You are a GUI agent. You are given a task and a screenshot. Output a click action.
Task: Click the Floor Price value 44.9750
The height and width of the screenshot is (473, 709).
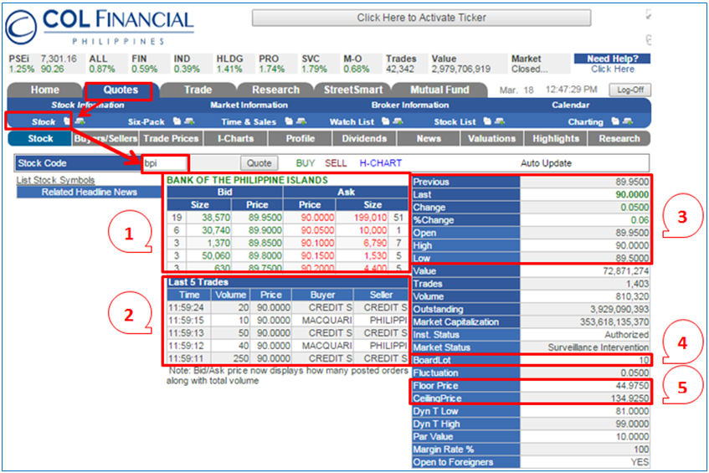(x=632, y=386)
